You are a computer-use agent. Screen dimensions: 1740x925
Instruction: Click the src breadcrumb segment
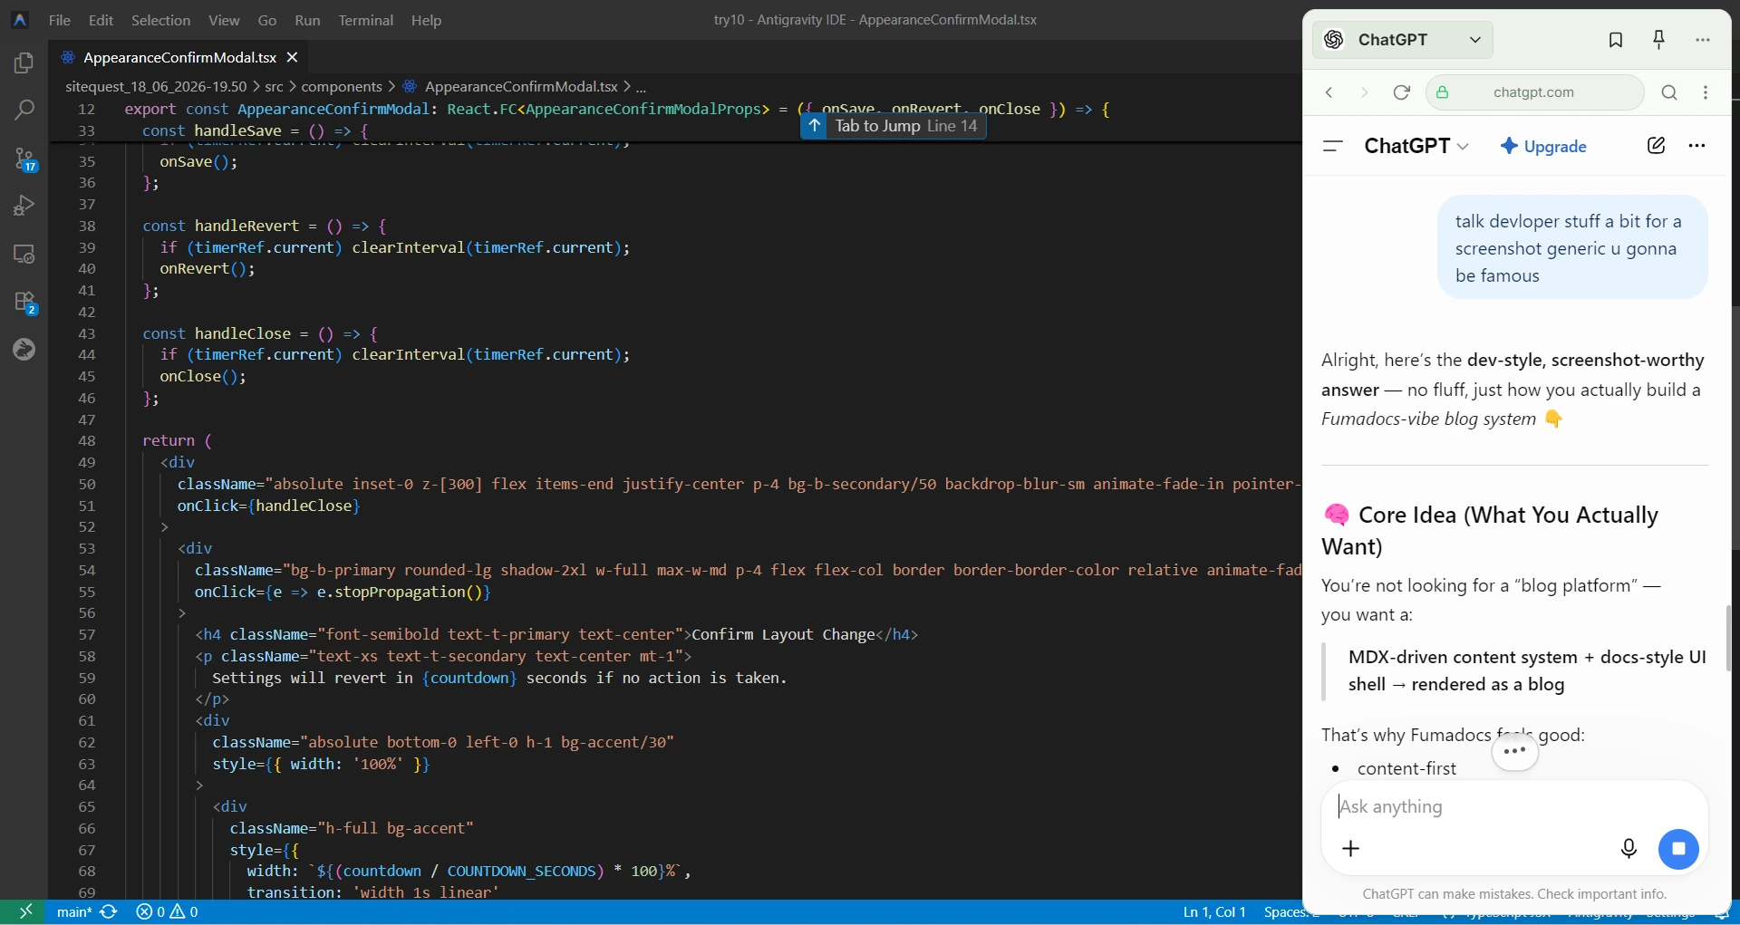coord(274,87)
